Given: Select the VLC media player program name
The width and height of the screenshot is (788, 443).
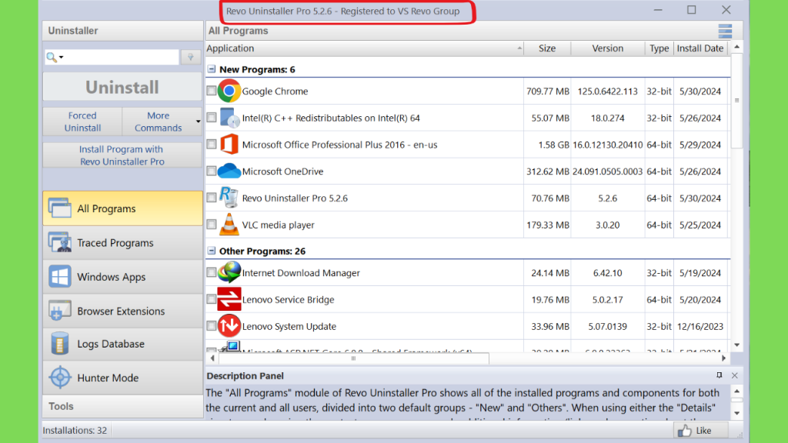Looking at the screenshot, I should [x=279, y=225].
